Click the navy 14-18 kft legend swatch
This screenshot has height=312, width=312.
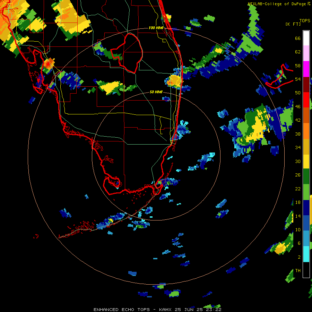click(x=306, y=208)
